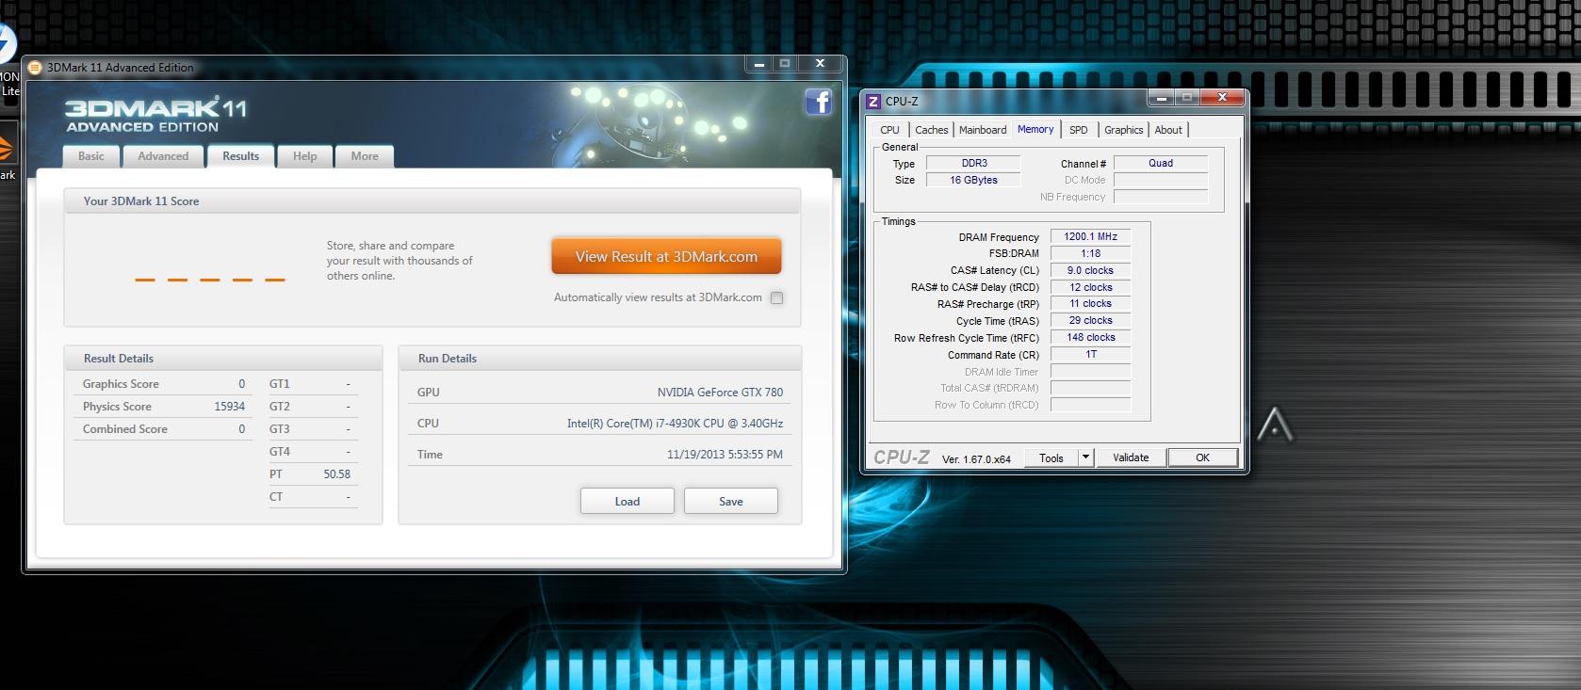This screenshot has height=690, width=1581.
Task: Click the memory Type DDR3 field
Action: (973, 164)
